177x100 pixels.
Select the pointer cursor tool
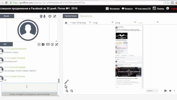[x=66, y=87]
